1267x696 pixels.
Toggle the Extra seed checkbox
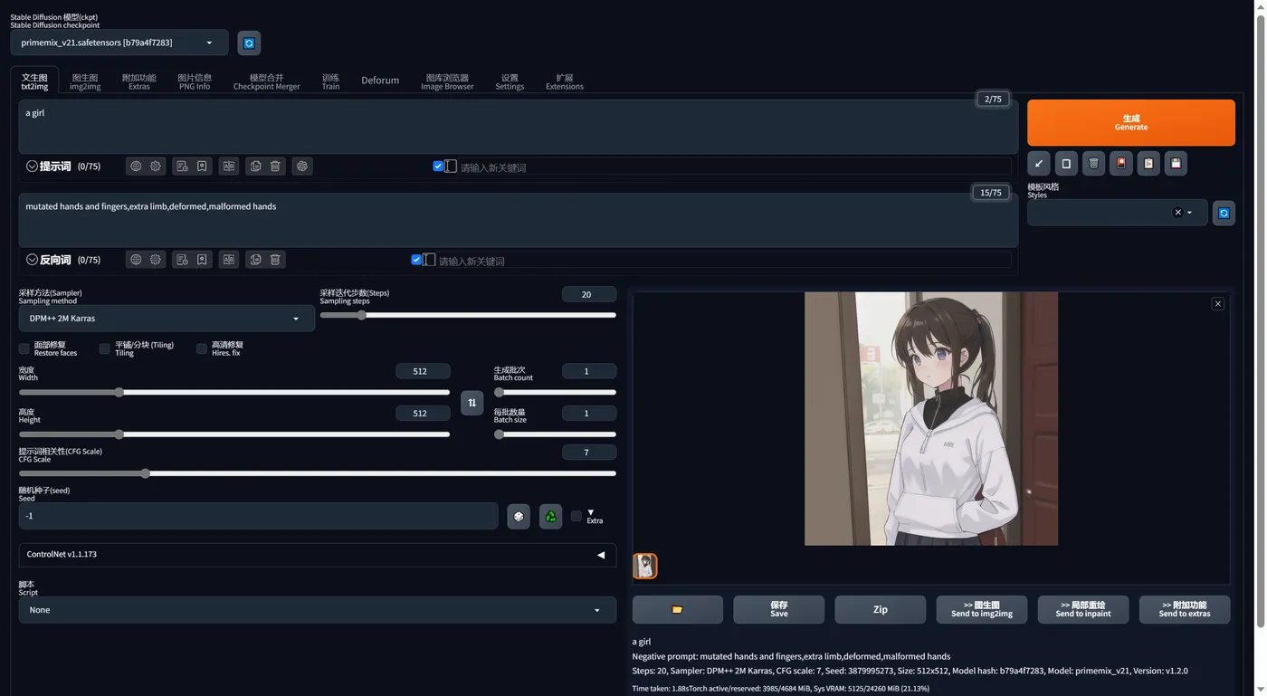576,516
